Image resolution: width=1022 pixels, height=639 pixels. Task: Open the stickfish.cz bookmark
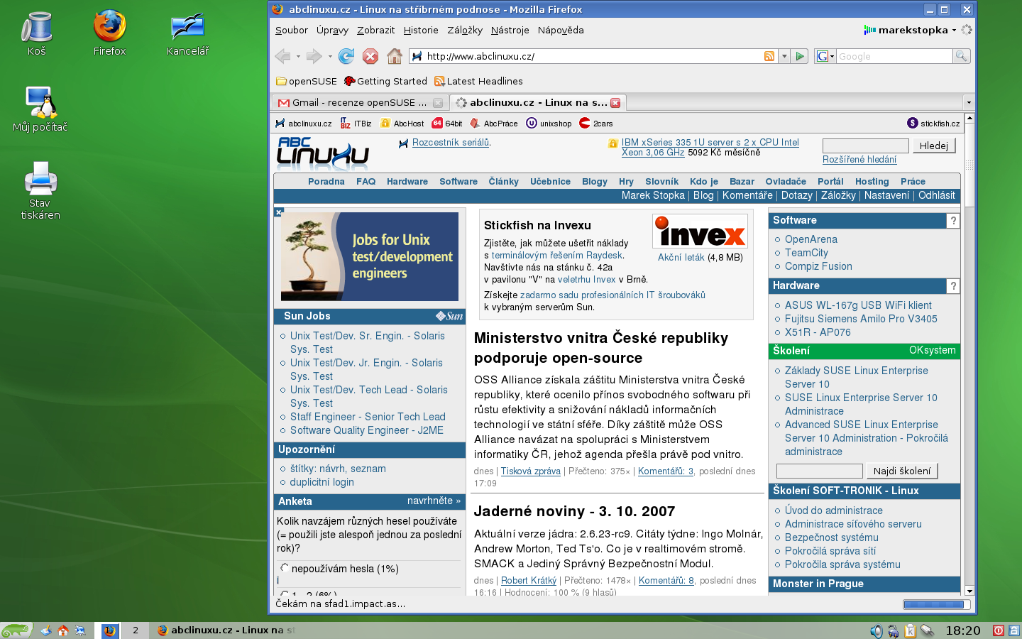tap(933, 124)
